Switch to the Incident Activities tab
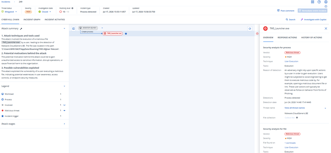This screenshot has height=153, width=331. tap(55, 19)
